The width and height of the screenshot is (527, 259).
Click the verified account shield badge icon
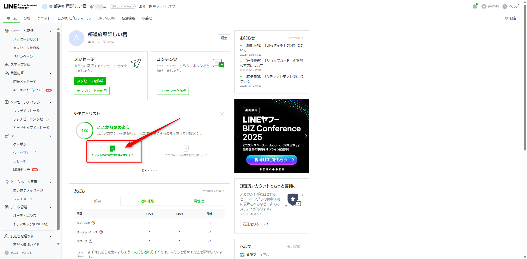pos(294,200)
